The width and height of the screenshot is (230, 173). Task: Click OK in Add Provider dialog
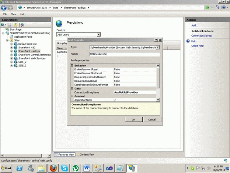tap(134, 119)
